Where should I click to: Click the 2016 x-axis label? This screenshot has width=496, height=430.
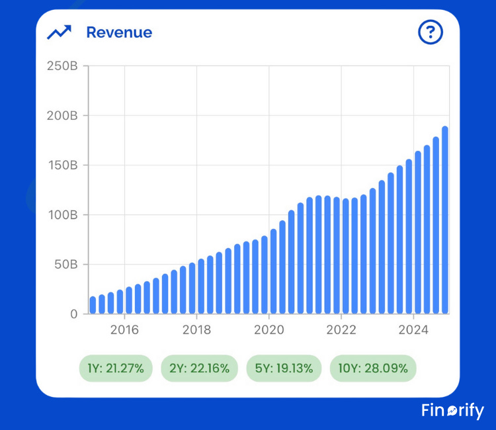coord(124,329)
